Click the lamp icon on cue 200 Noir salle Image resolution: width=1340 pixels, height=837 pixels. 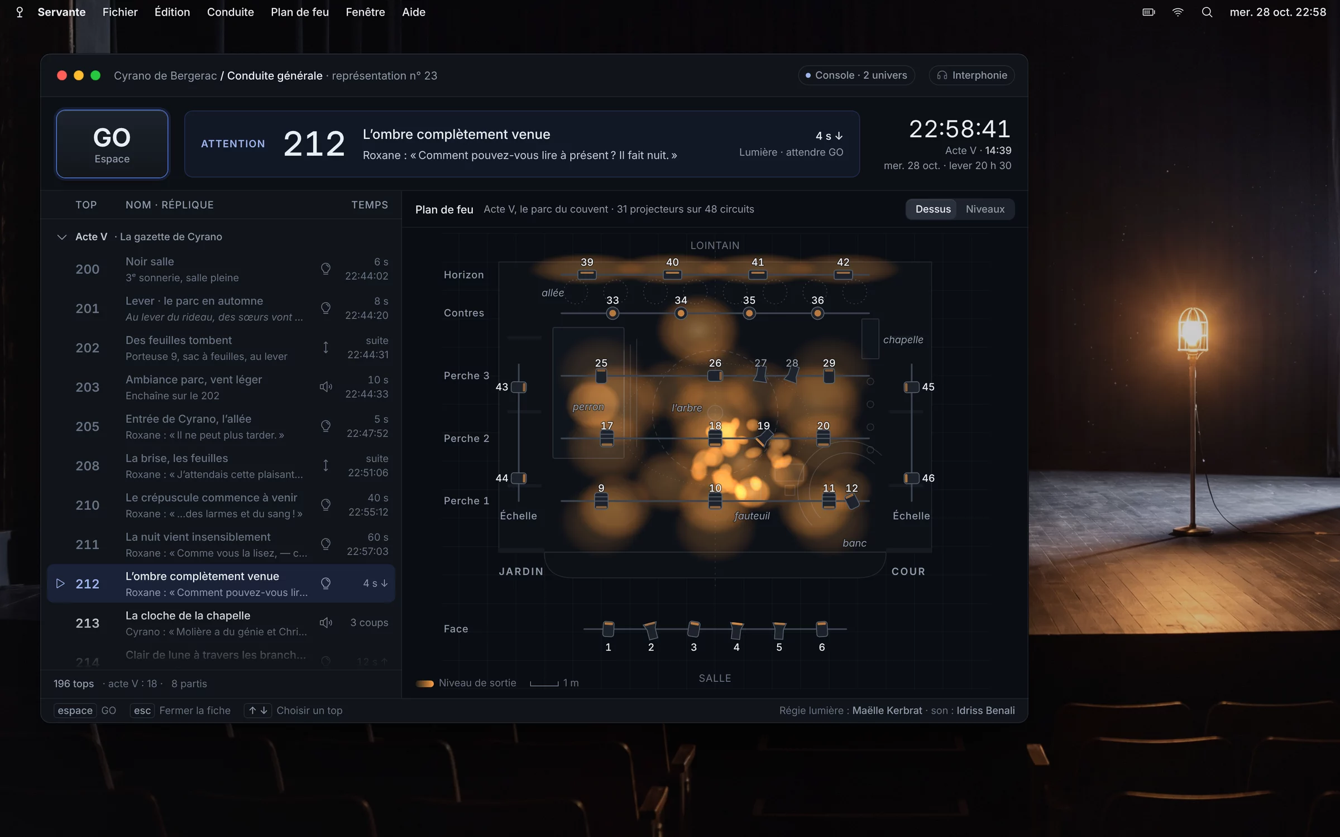326,269
